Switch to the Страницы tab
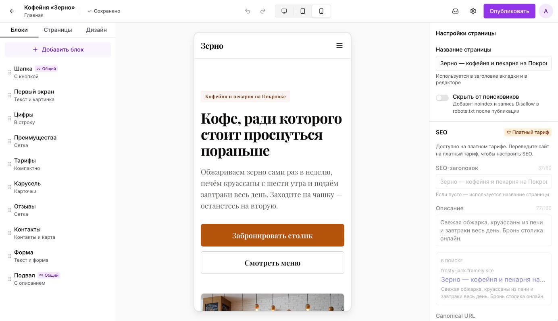 (58, 30)
